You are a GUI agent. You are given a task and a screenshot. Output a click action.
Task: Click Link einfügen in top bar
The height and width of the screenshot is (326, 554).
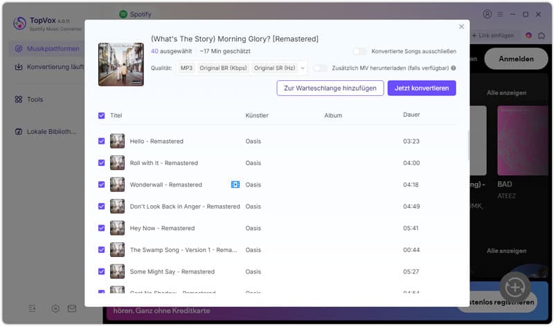pos(492,36)
